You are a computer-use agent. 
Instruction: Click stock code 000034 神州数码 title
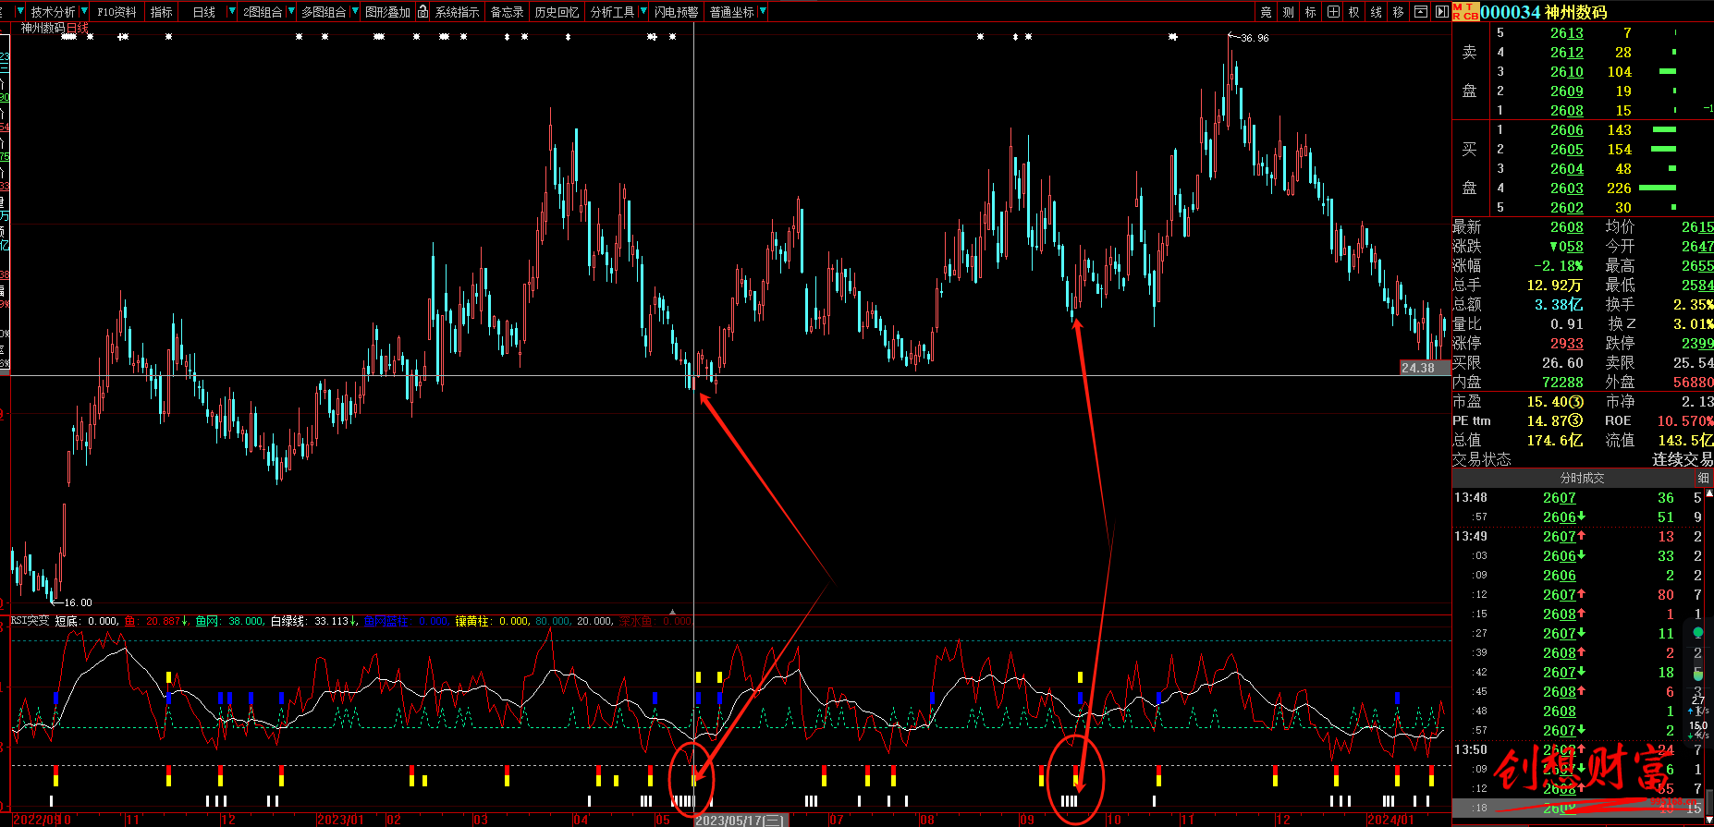1544,12
